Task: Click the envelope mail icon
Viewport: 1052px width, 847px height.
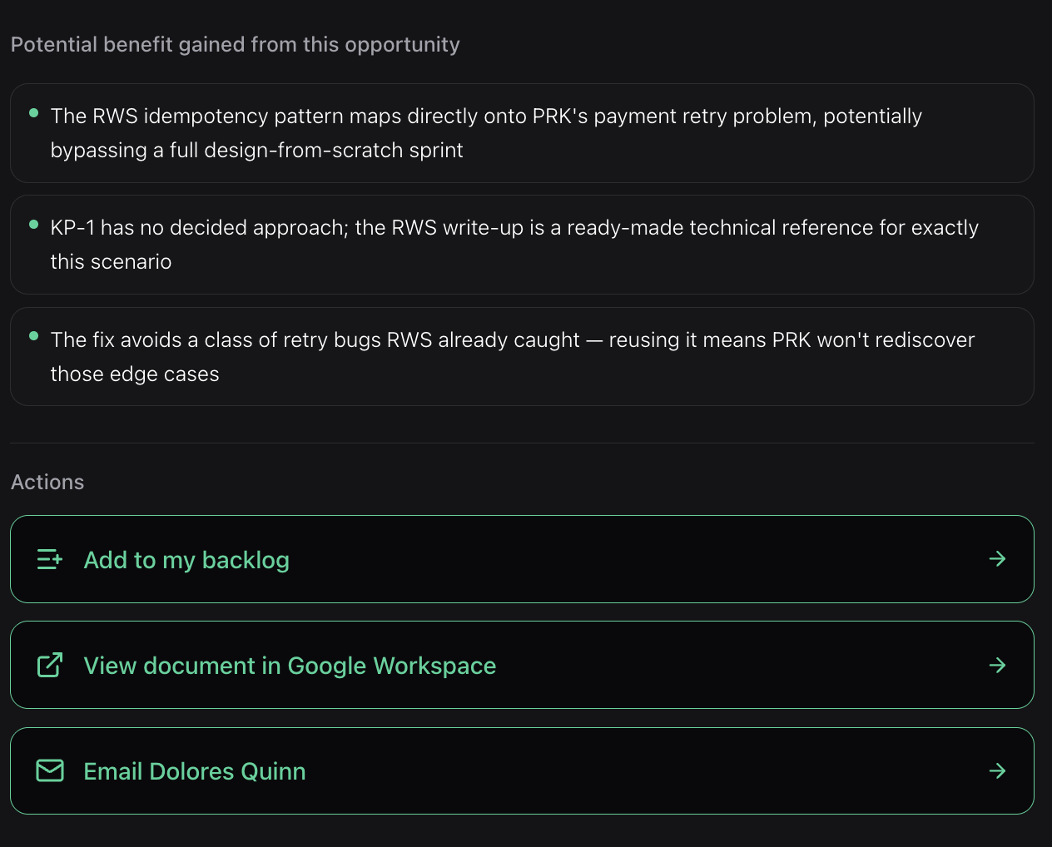Action: pos(50,770)
